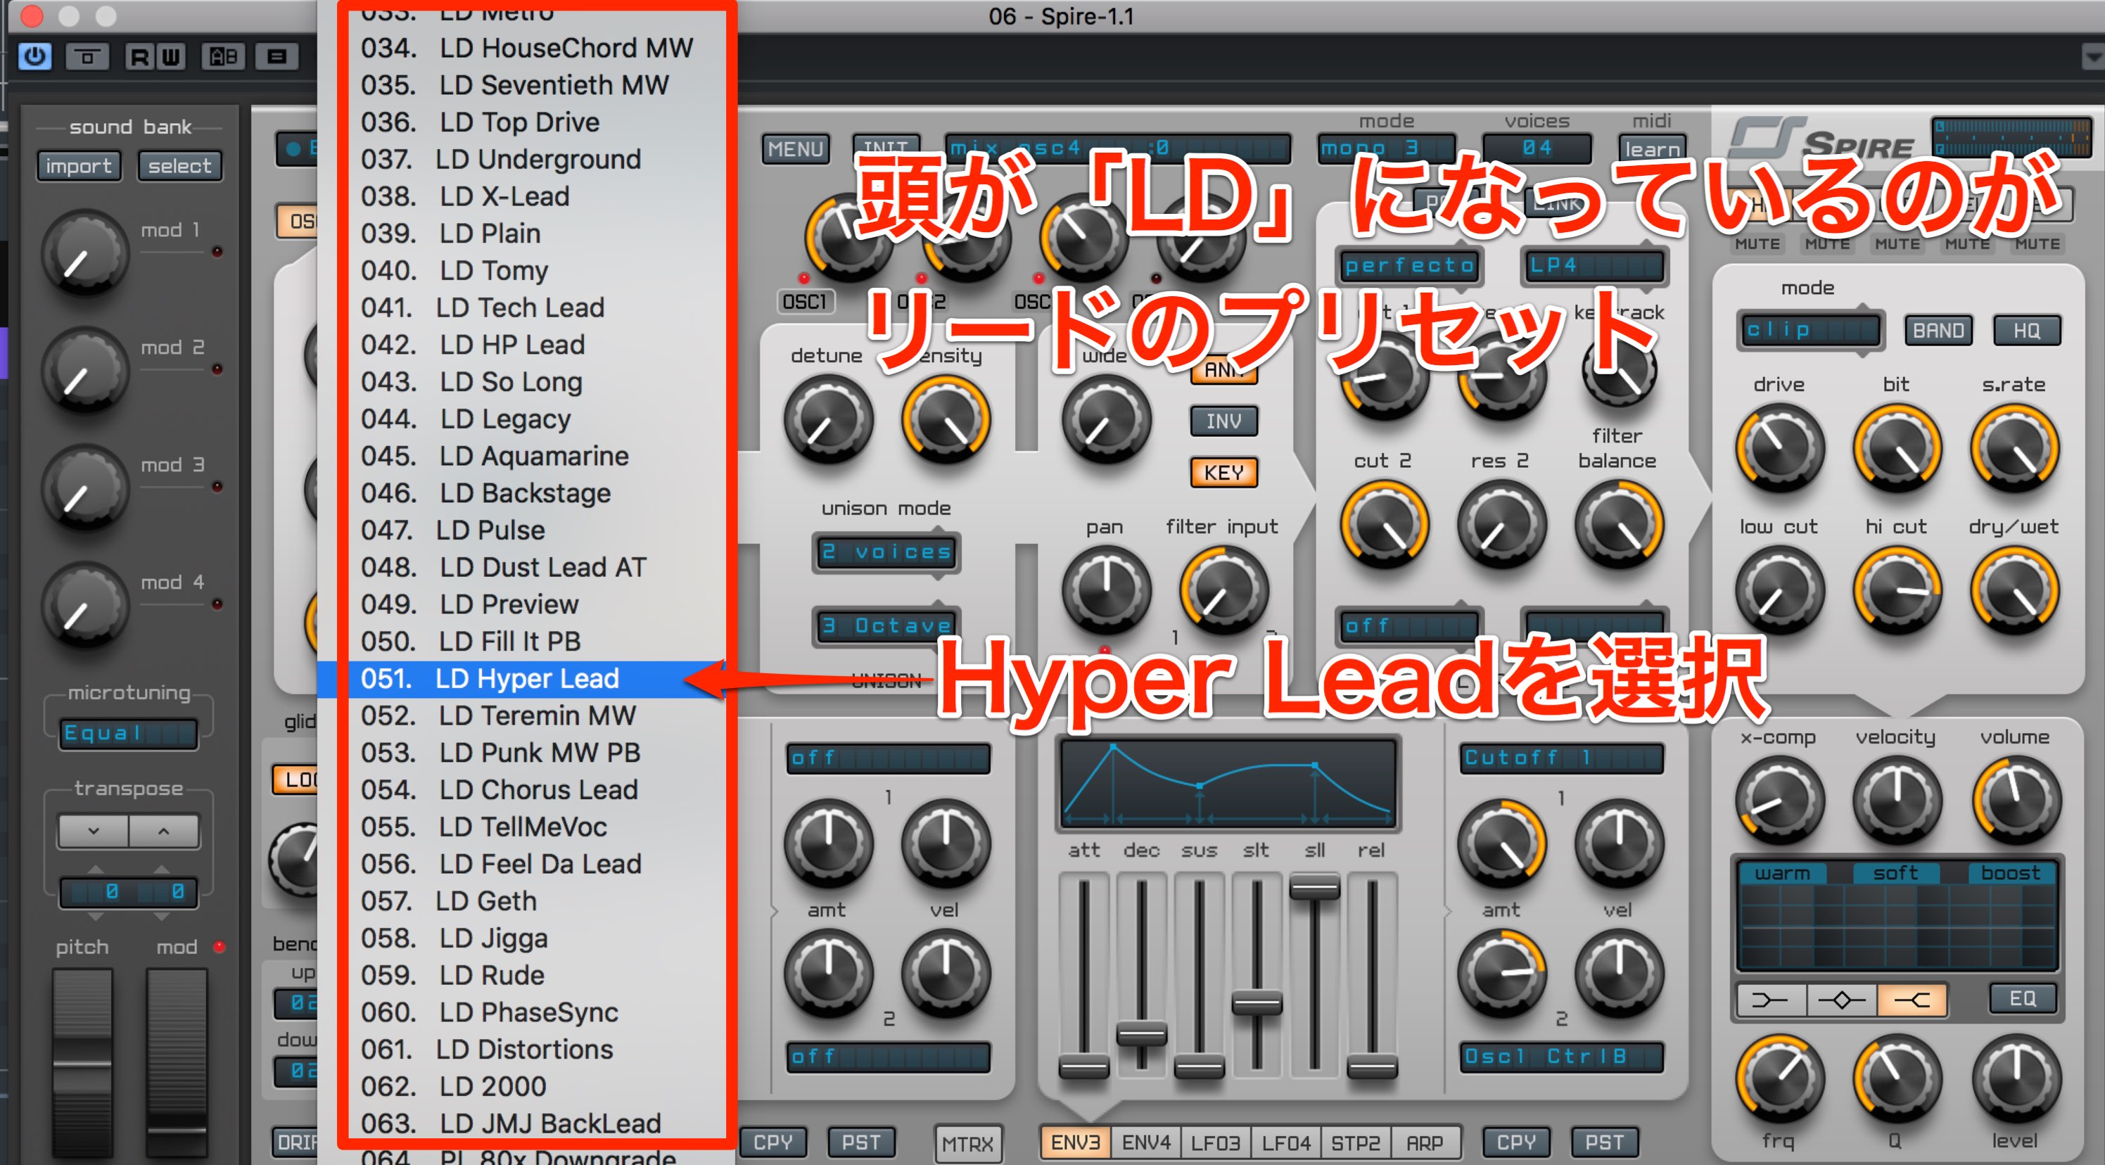Click the filter balance knob

click(1619, 525)
